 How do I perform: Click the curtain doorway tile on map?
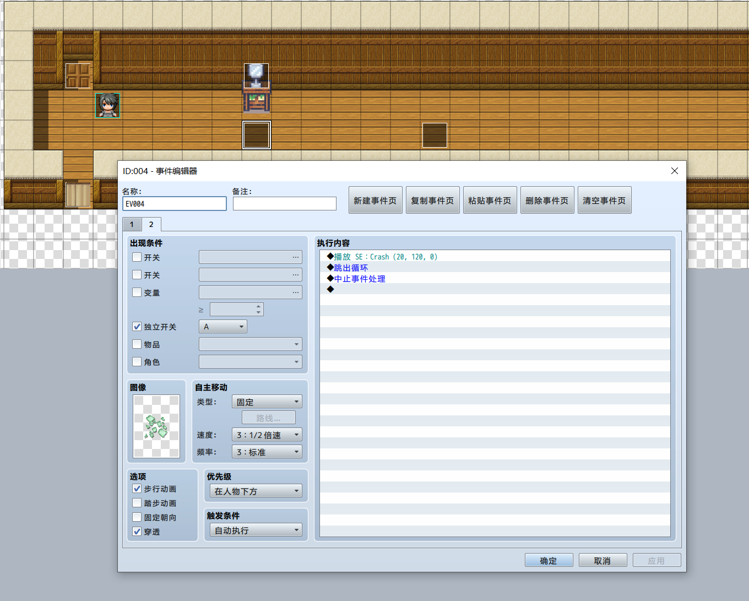[78, 194]
